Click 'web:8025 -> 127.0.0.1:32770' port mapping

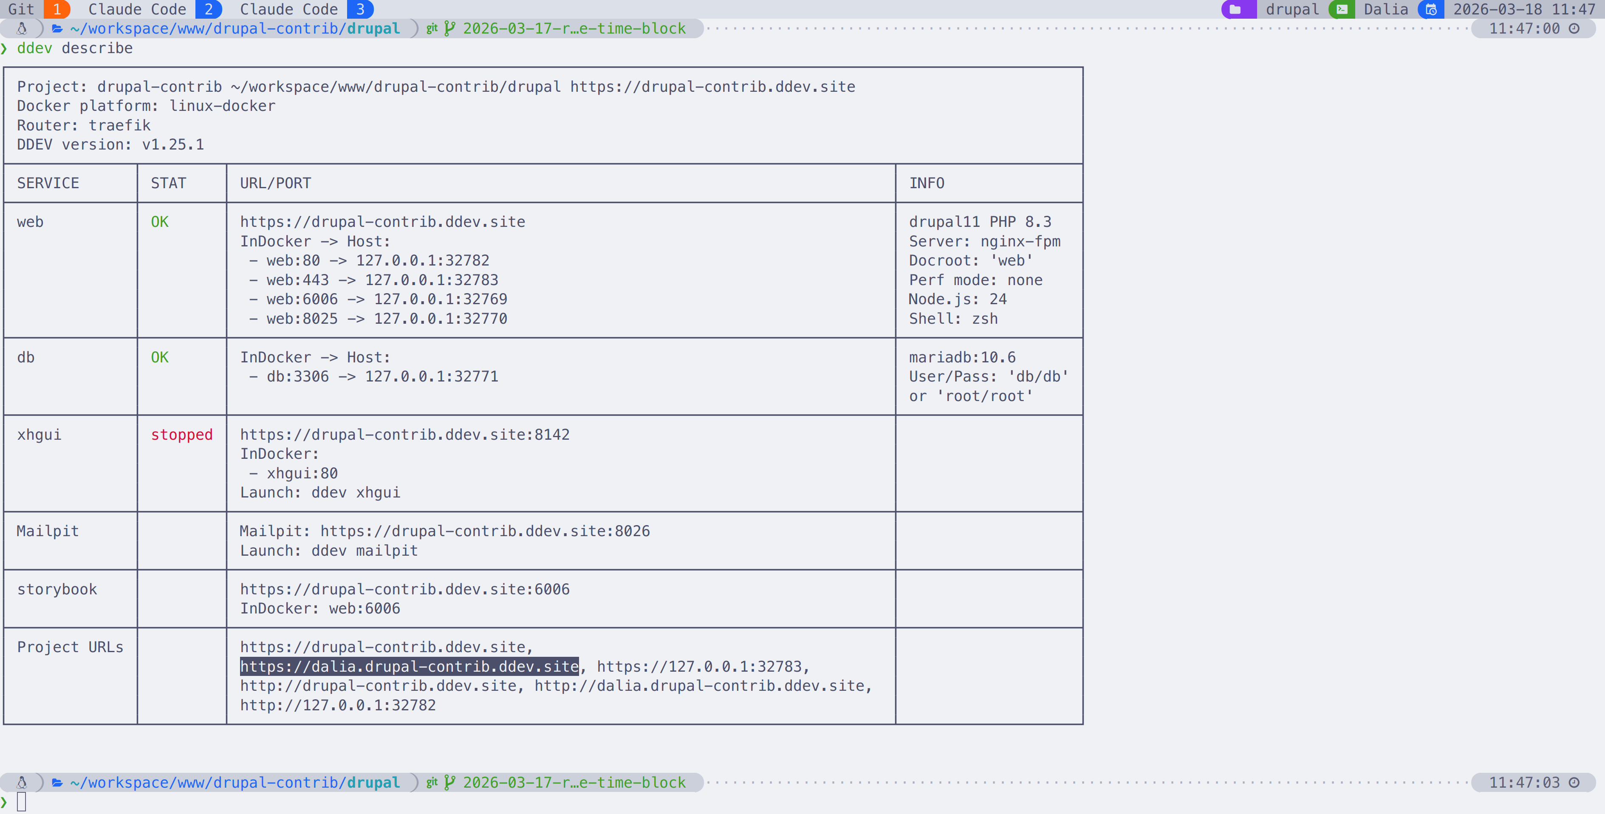click(x=386, y=319)
